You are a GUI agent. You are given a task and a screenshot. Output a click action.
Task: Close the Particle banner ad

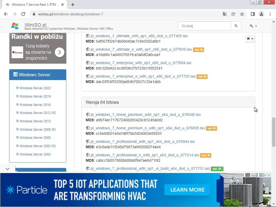click(x=269, y=175)
